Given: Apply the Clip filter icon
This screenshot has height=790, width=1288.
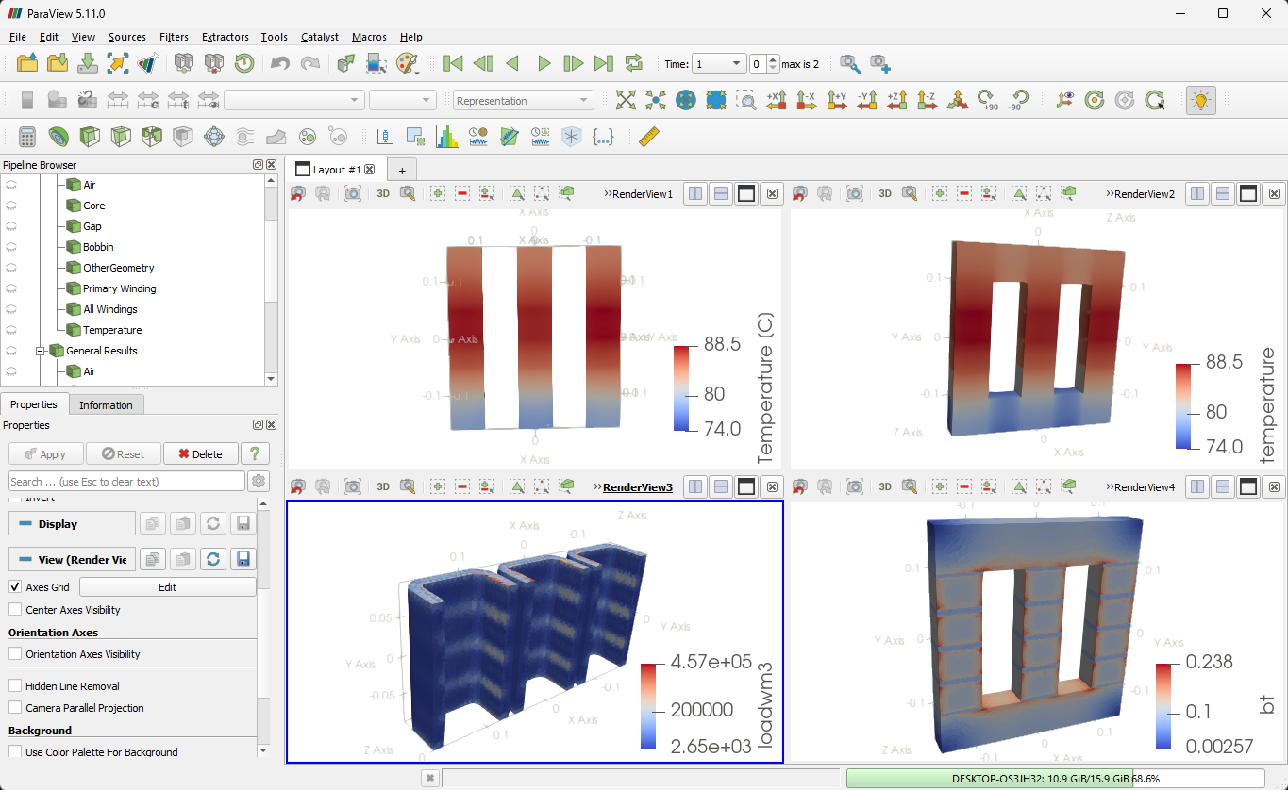Looking at the screenshot, I should click(90, 137).
